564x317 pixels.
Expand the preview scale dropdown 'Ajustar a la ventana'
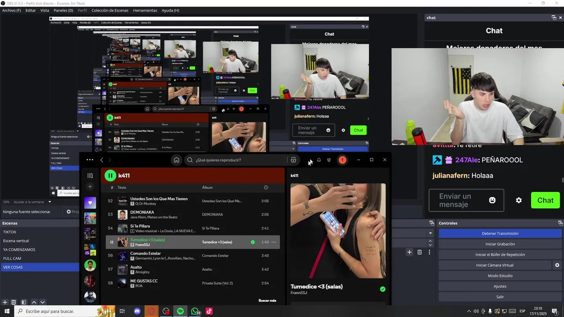(x=33, y=202)
